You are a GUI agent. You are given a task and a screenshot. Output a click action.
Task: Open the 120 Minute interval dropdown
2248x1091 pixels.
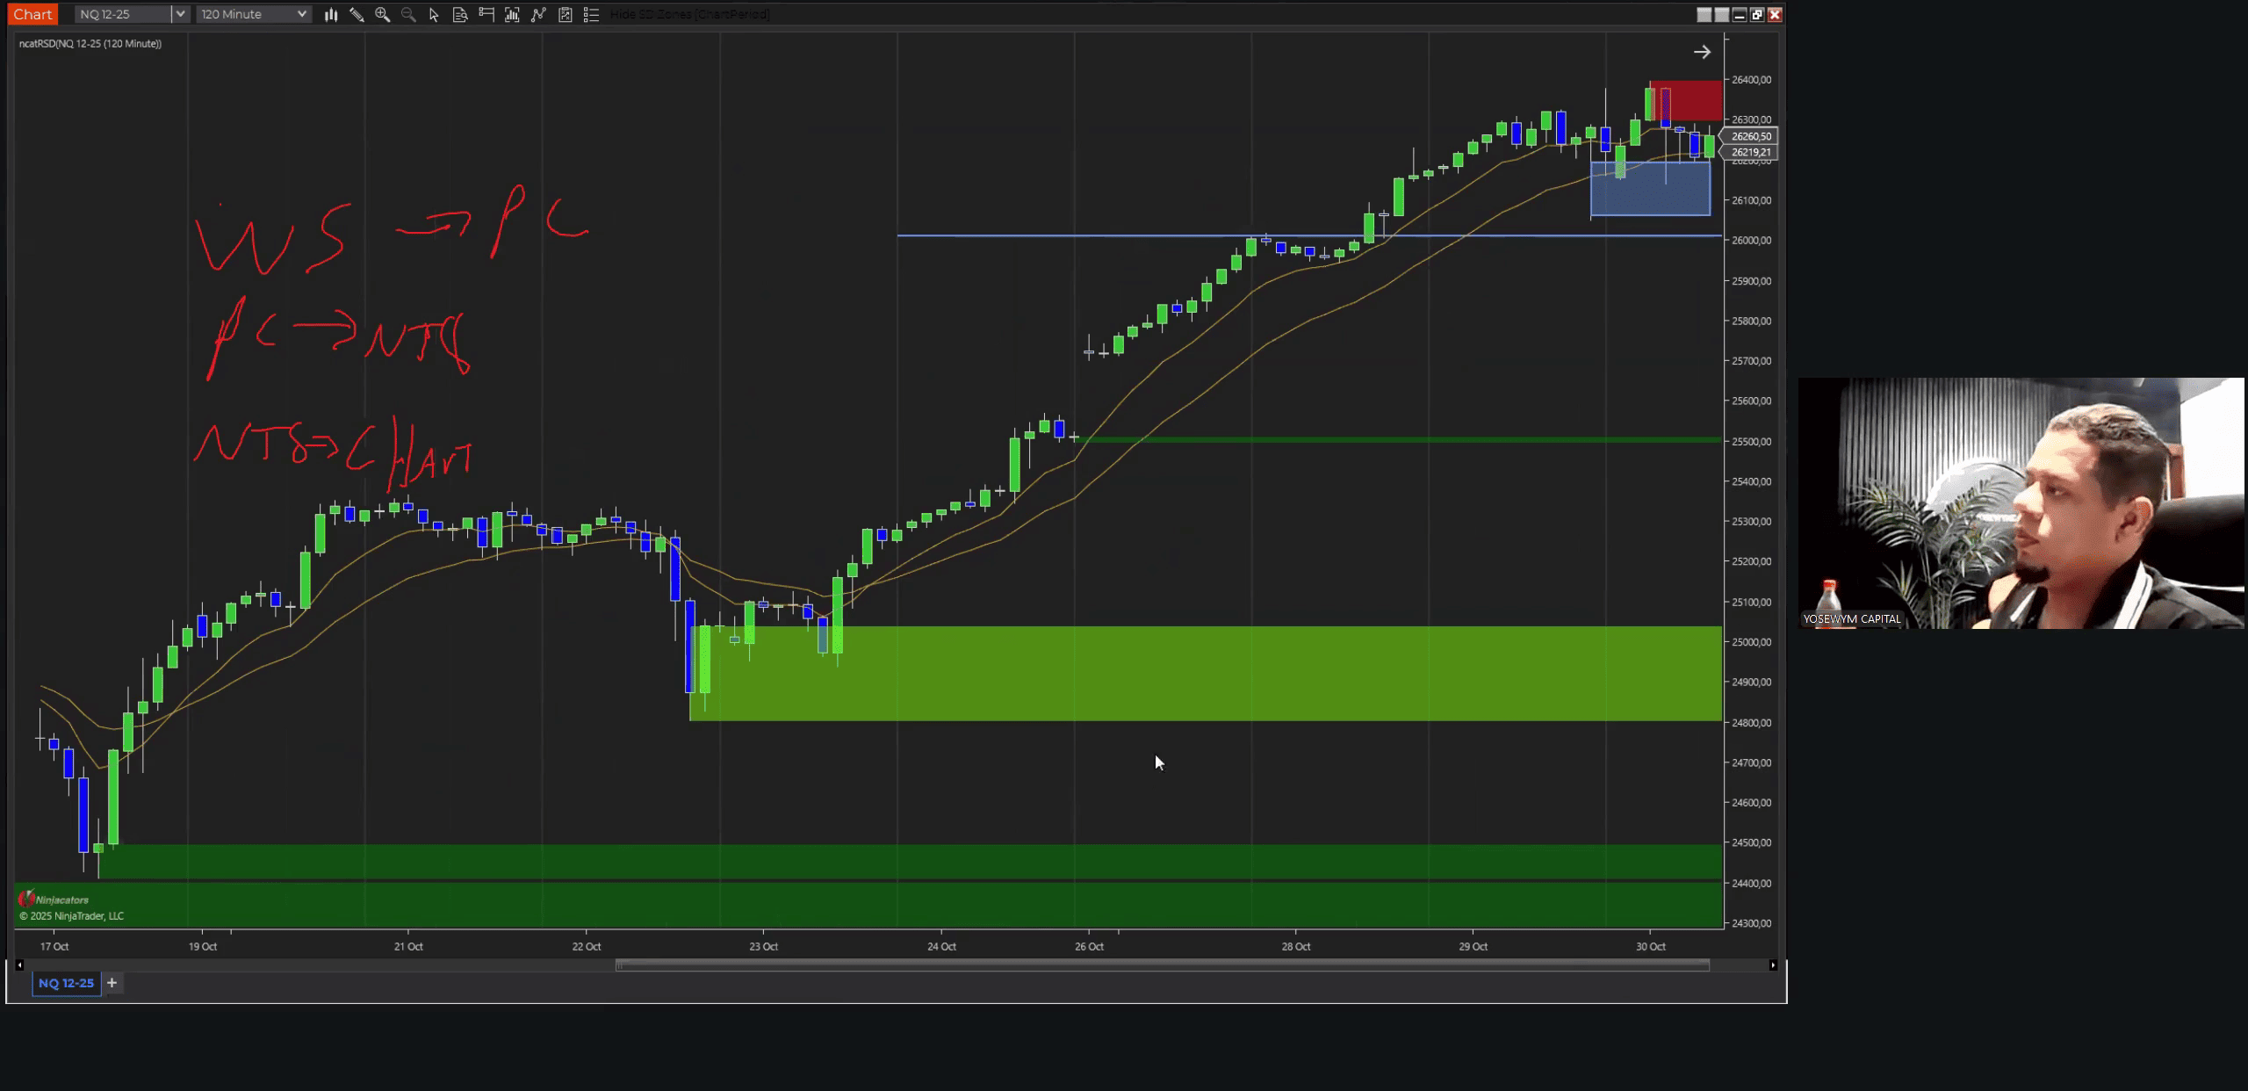[253, 14]
